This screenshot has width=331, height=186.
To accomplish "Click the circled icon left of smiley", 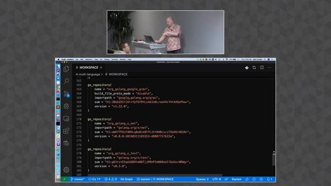I will click(254, 179).
